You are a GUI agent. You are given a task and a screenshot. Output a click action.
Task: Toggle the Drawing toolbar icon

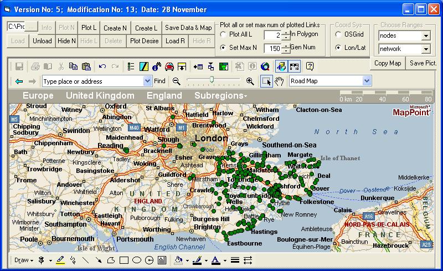(281, 67)
